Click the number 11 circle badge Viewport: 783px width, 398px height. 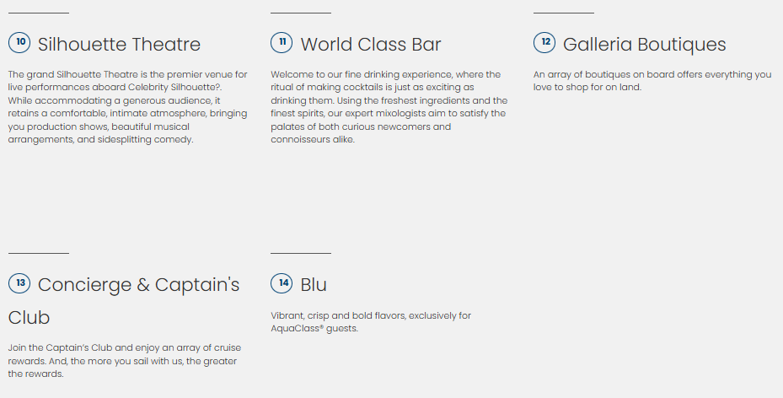coord(282,43)
